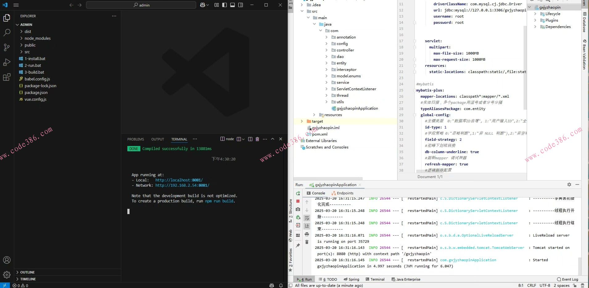Open the http://localhost:8081/ link
589x288 pixels.
pos(179,180)
